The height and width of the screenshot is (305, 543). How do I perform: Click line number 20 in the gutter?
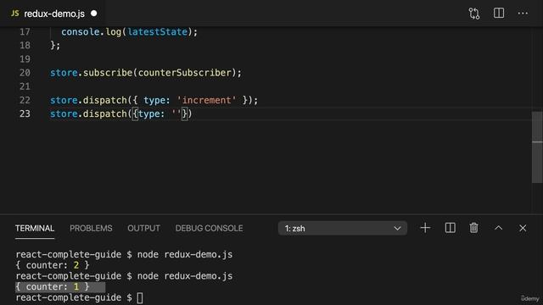[25, 73]
